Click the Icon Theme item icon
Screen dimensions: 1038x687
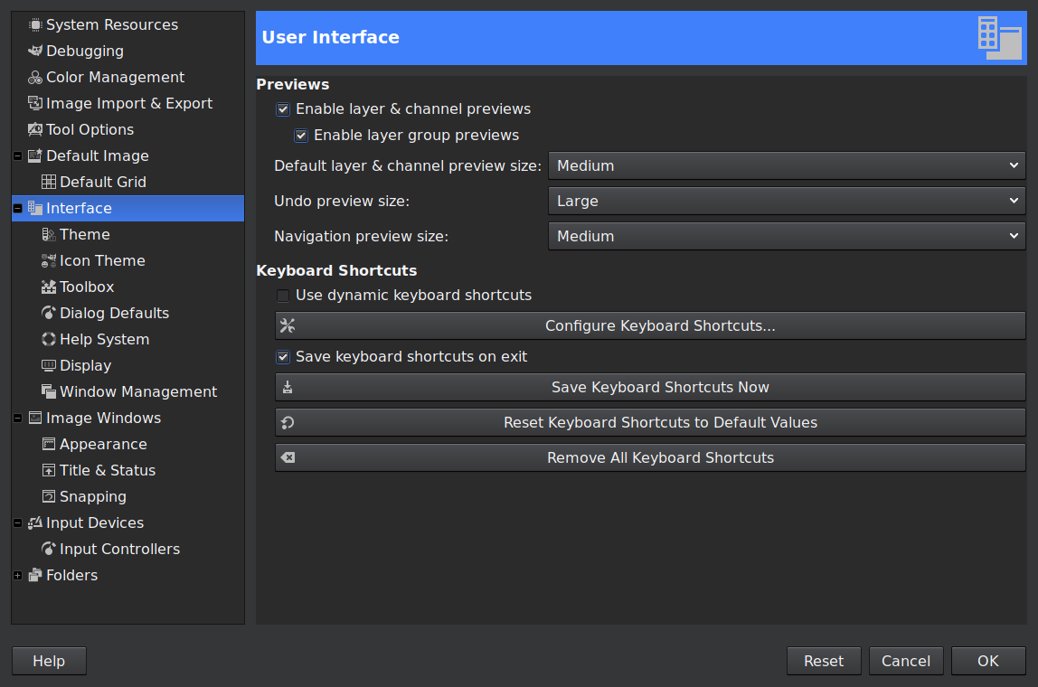tap(49, 261)
